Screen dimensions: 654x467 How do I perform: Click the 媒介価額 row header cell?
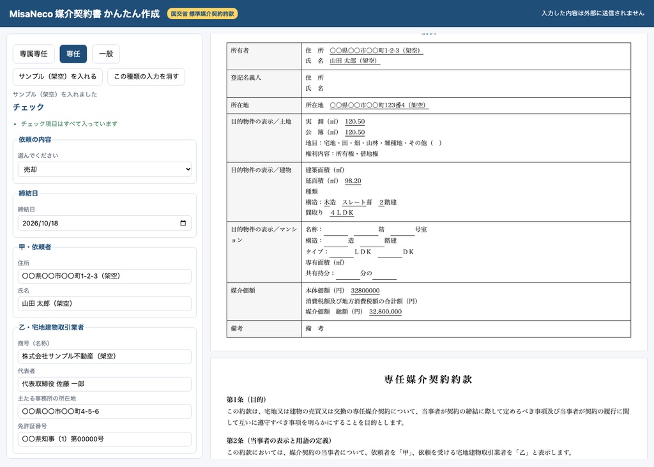(264, 302)
